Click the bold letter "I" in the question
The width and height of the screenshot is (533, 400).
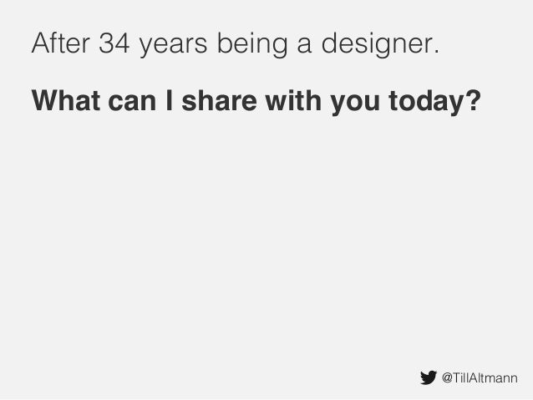(169, 100)
